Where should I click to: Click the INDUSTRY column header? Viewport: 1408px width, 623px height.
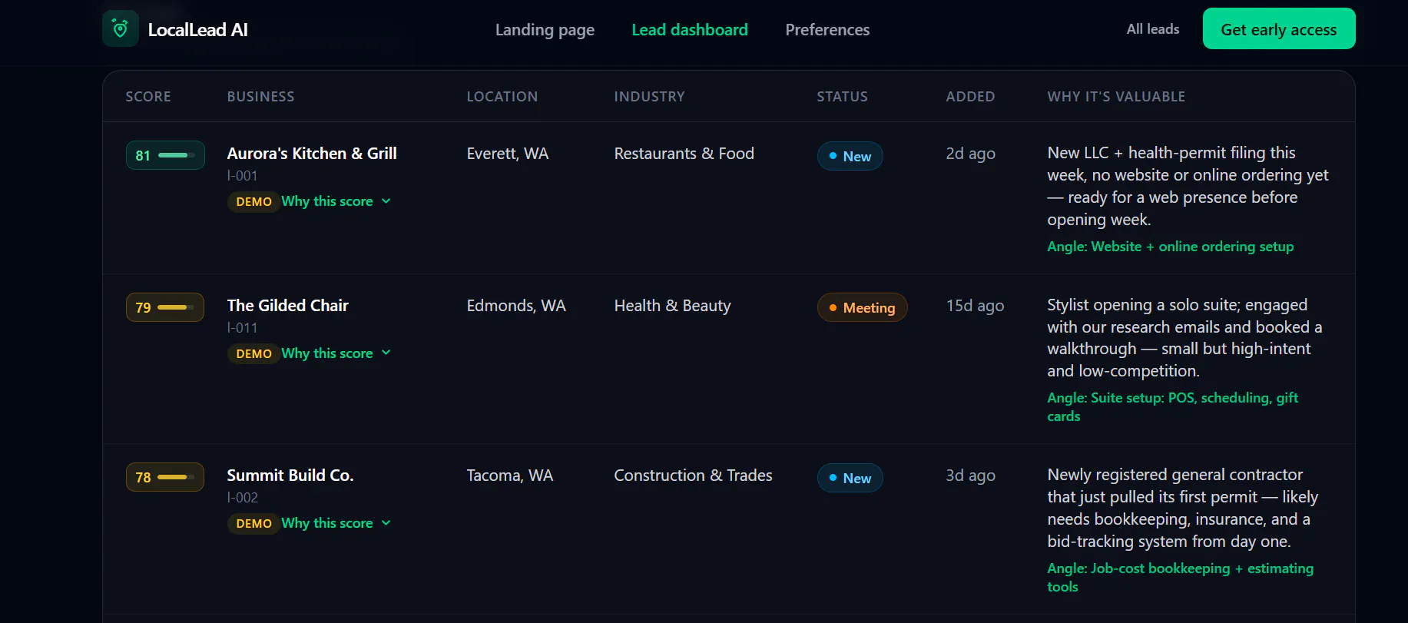coord(649,97)
